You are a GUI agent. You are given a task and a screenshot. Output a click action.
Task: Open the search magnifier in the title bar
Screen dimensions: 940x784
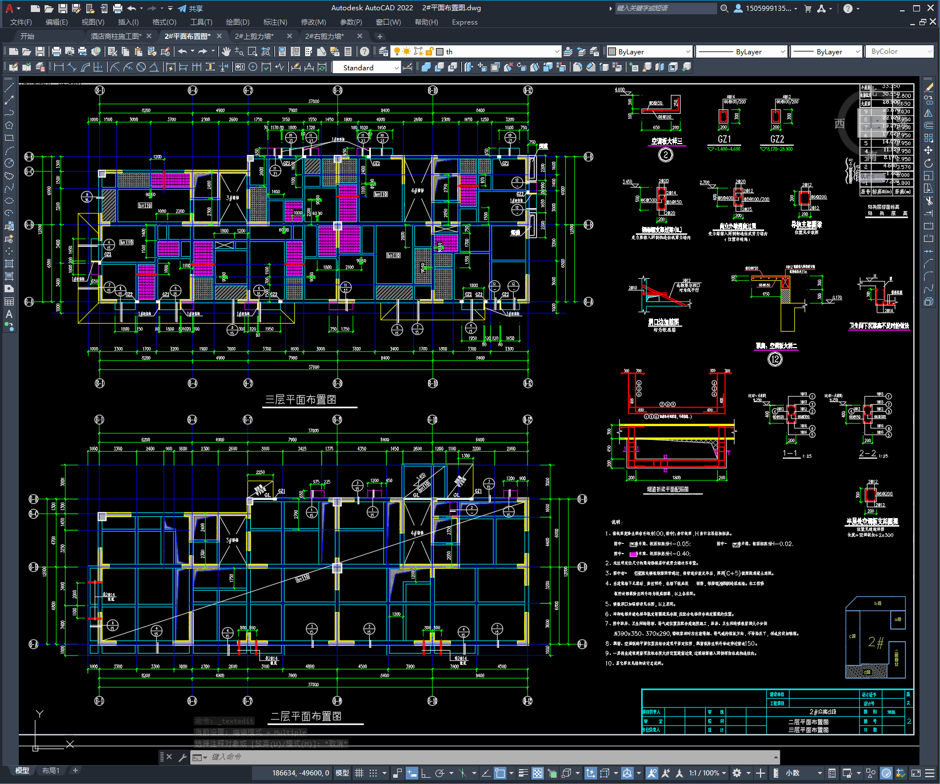725,9
